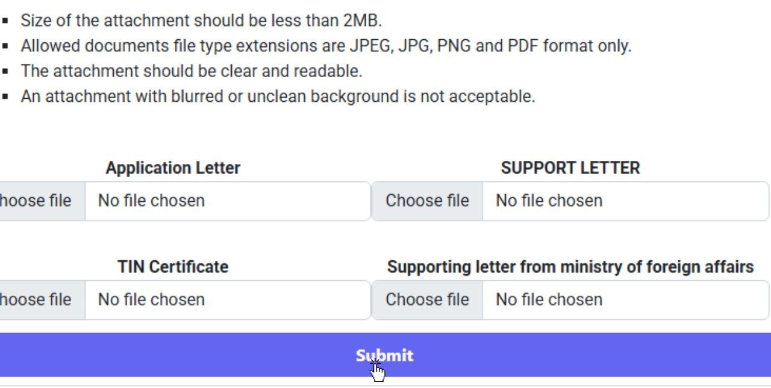Click Choose file under SUPPORT LETTER
Viewport: 771px width, 388px height.
427,201
